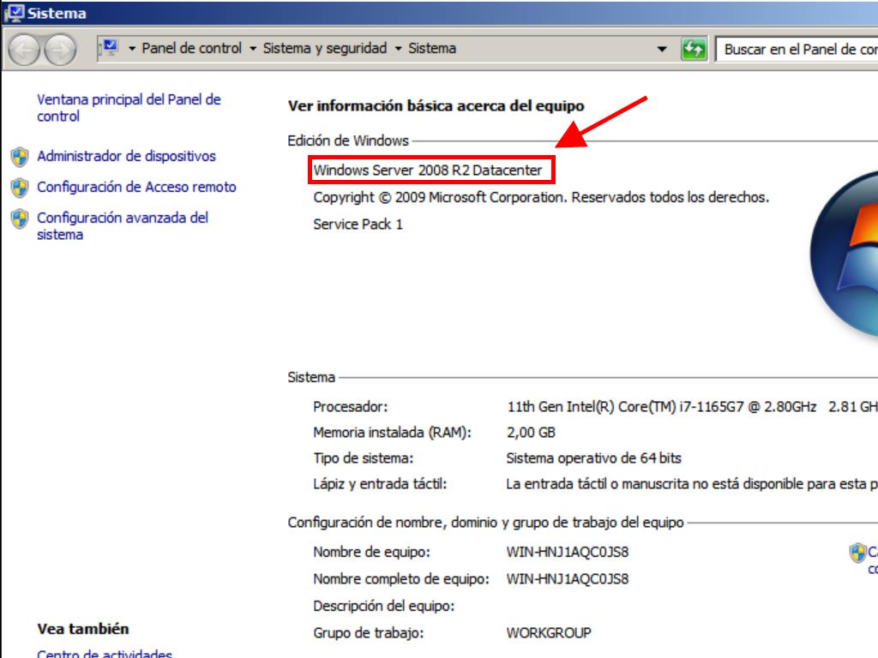Expand the arrow after Sistema y seguridad breadcrumb
This screenshot has height=658, width=878.
click(399, 49)
